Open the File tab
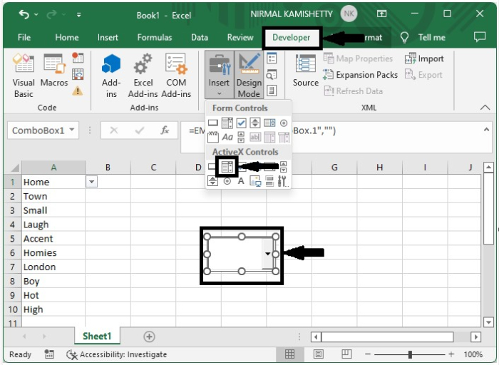The width and height of the screenshot is (499, 365). point(24,38)
